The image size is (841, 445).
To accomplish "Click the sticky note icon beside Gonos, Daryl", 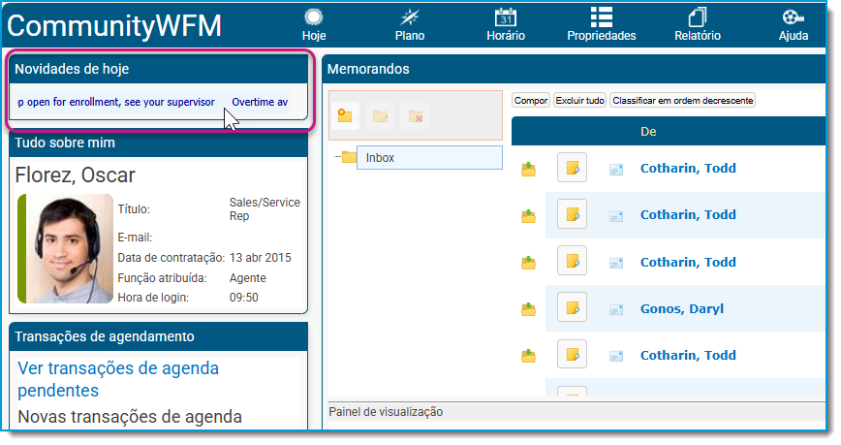I will click(x=572, y=307).
